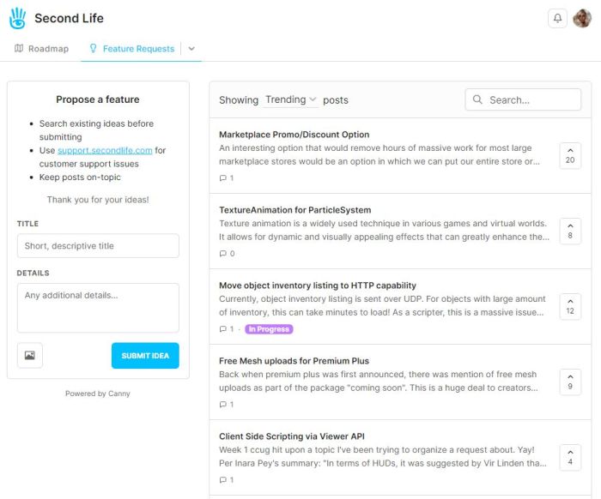Click the Details text area
The height and width of the screenshot is (499, 601).
(x=98, y=307)
